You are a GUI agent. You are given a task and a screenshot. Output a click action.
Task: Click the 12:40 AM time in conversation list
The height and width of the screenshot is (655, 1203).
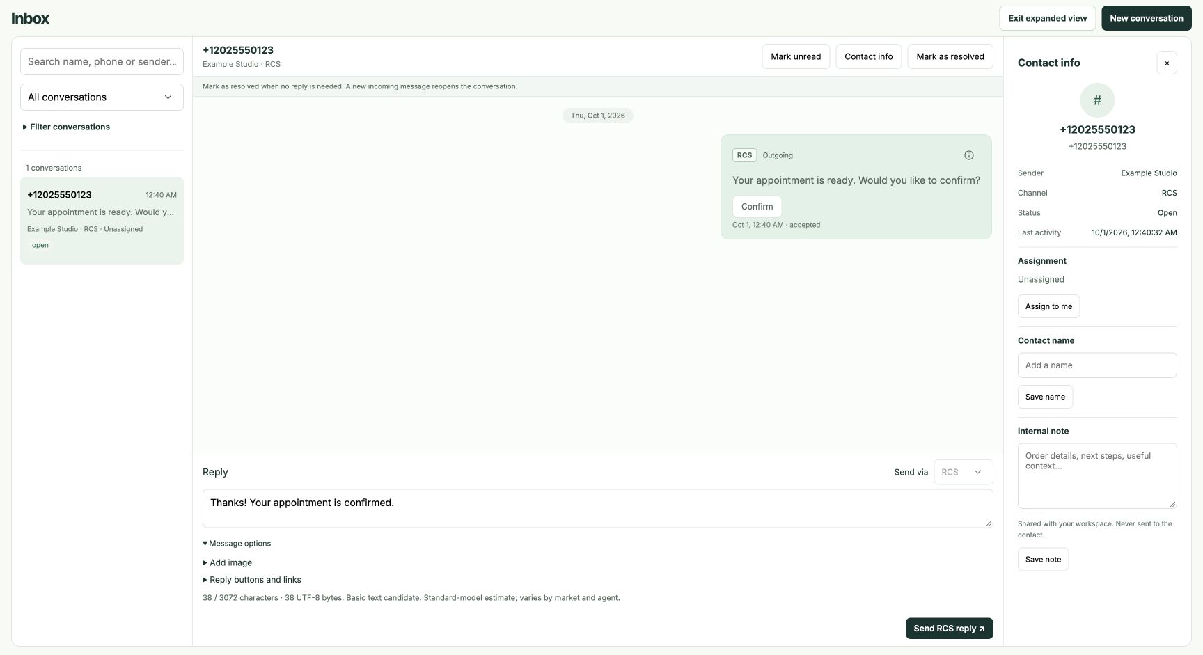coord(161,195)
